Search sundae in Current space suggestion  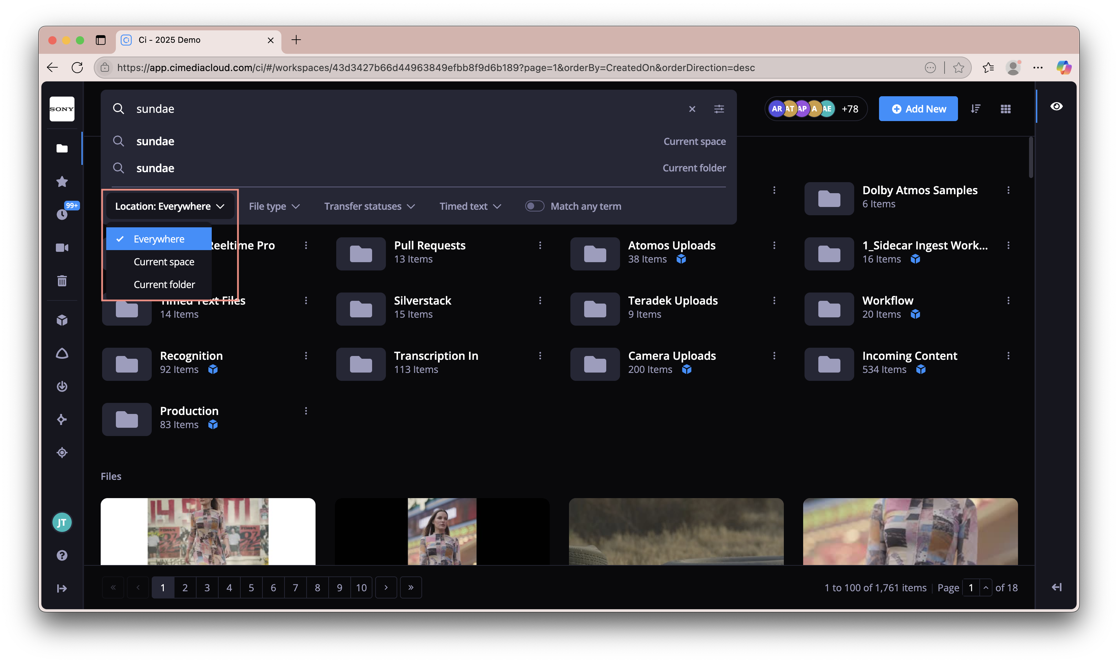coord(419,141)
